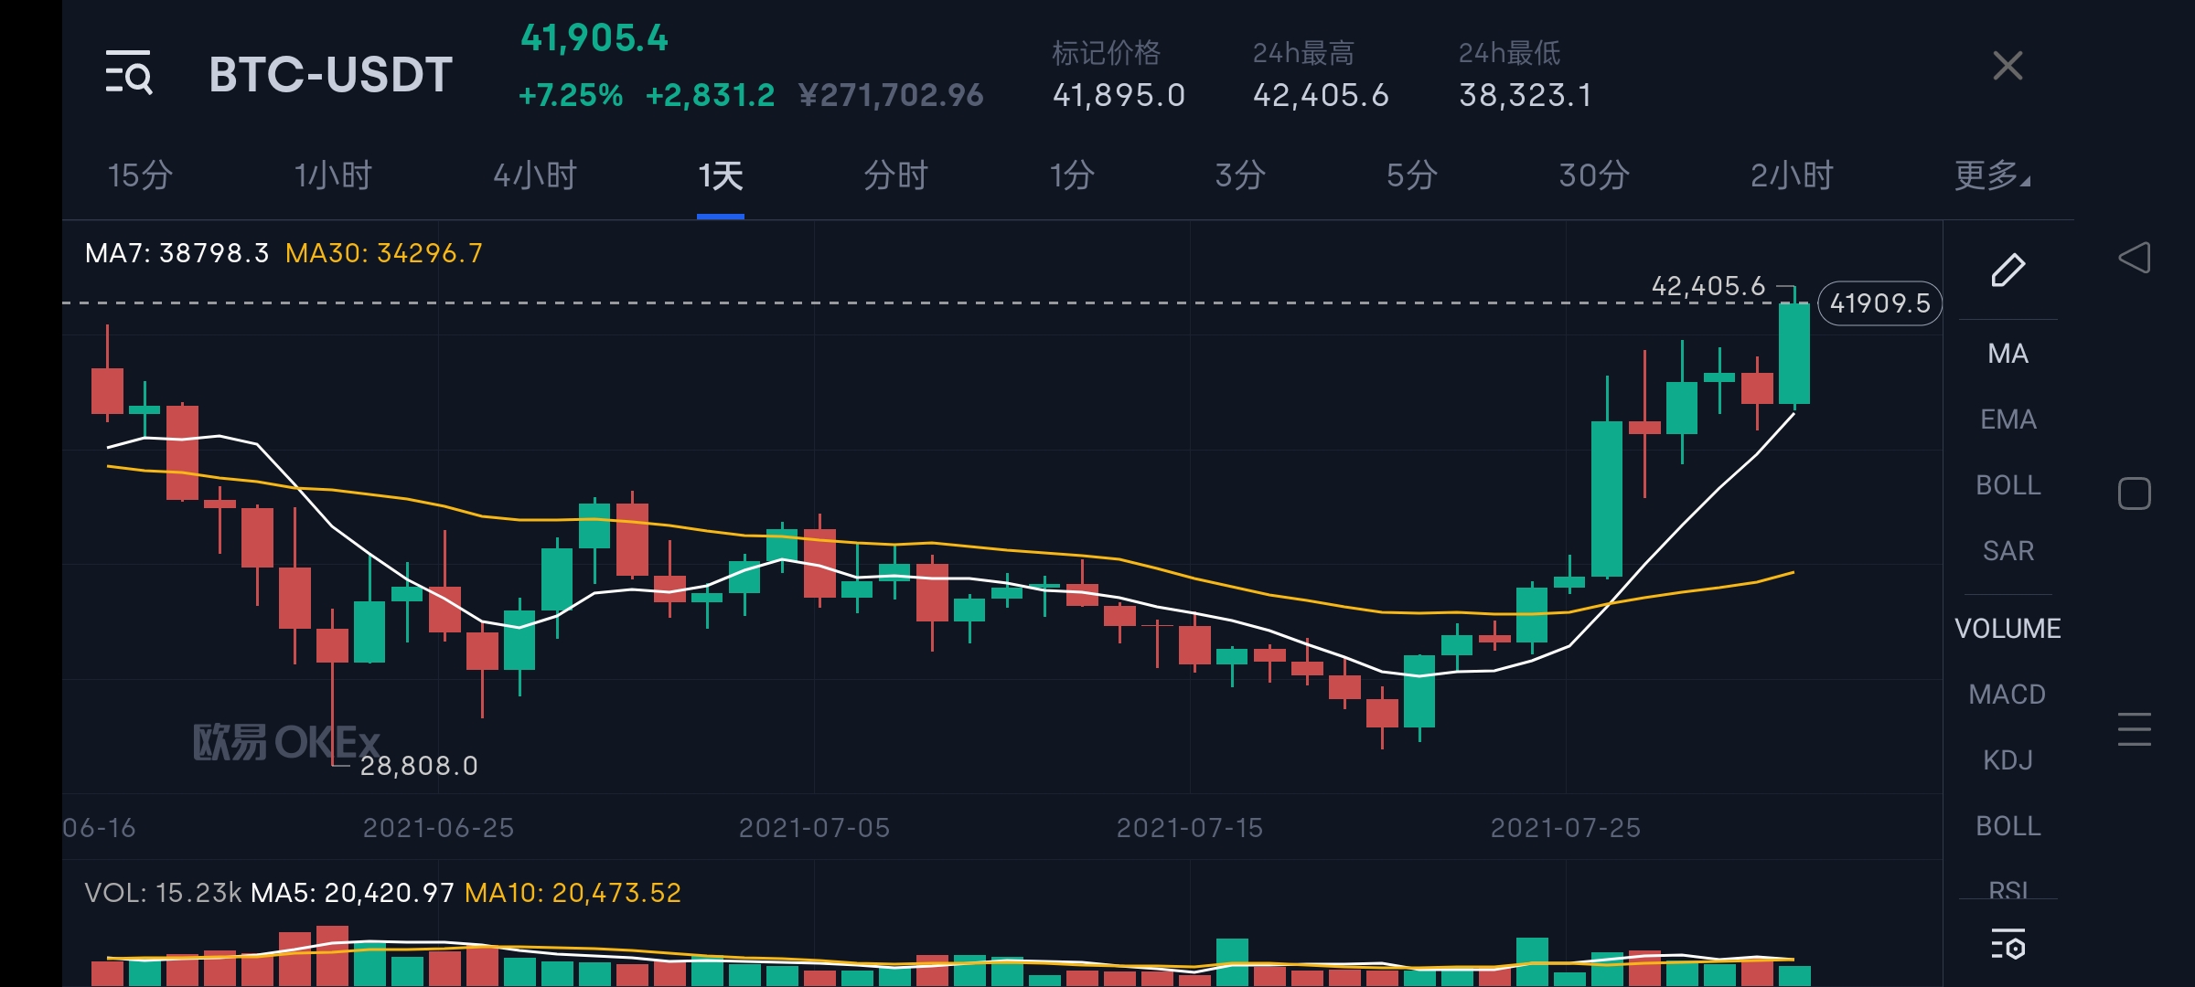Switch to the 30分 timeframe
Viewport: 2195px width, 987px height.
pyautogui.click(x=1594, y=175)
